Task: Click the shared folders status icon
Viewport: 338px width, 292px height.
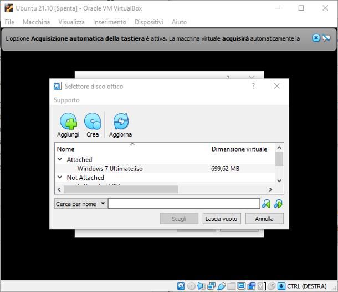Action: 232,286
